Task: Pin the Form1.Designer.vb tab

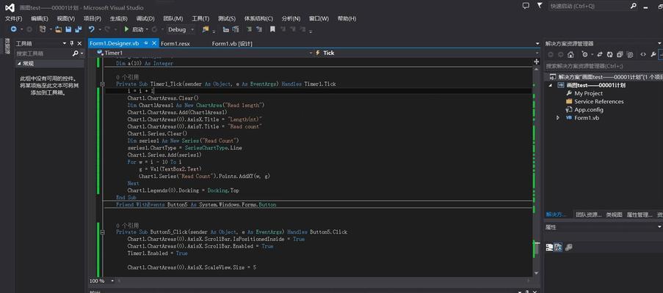Action: (x=146, y=43)
